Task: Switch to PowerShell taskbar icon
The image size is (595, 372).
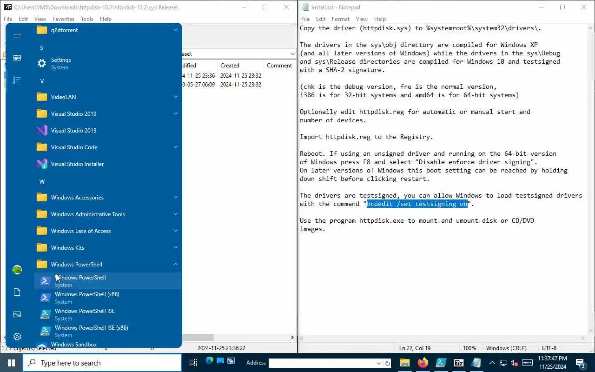Action: 441,363
